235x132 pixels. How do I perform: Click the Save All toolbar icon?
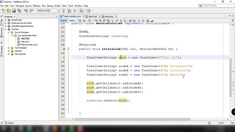click(x=19, y=11)
